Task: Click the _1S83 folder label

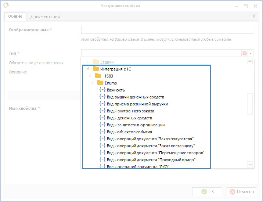Action: pos(108,76)
